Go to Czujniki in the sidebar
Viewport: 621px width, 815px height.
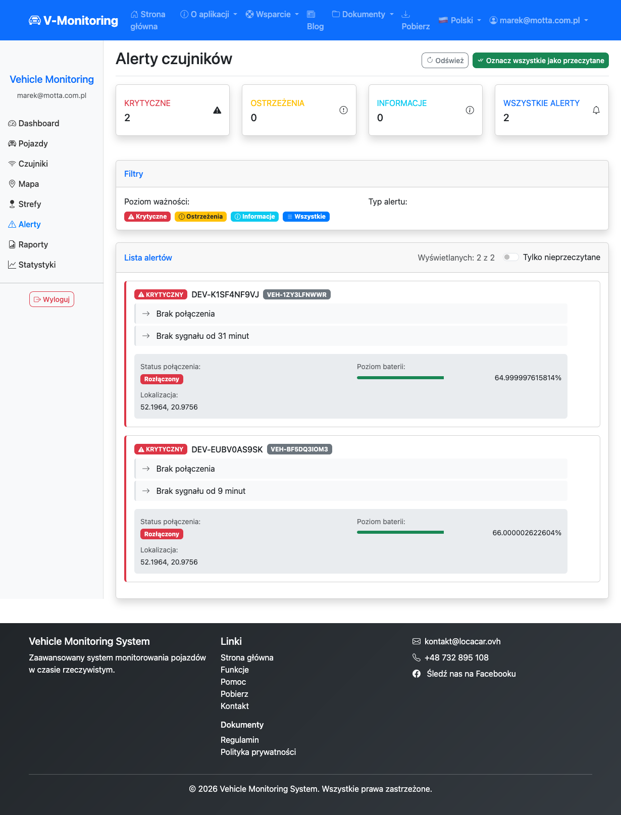click(33, 164)
